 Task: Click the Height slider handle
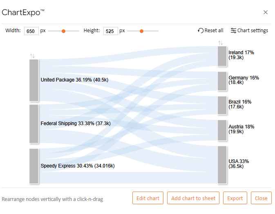(141, 31)
